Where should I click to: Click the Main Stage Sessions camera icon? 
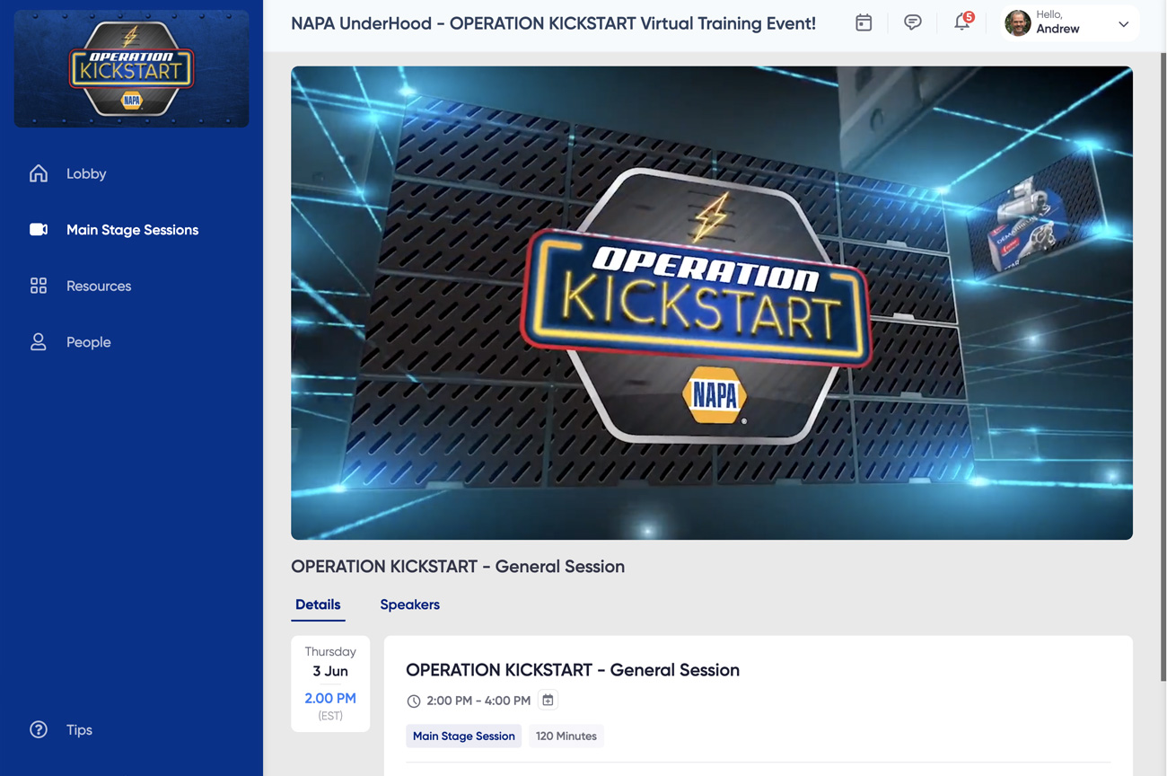click(x=39, y=230)
